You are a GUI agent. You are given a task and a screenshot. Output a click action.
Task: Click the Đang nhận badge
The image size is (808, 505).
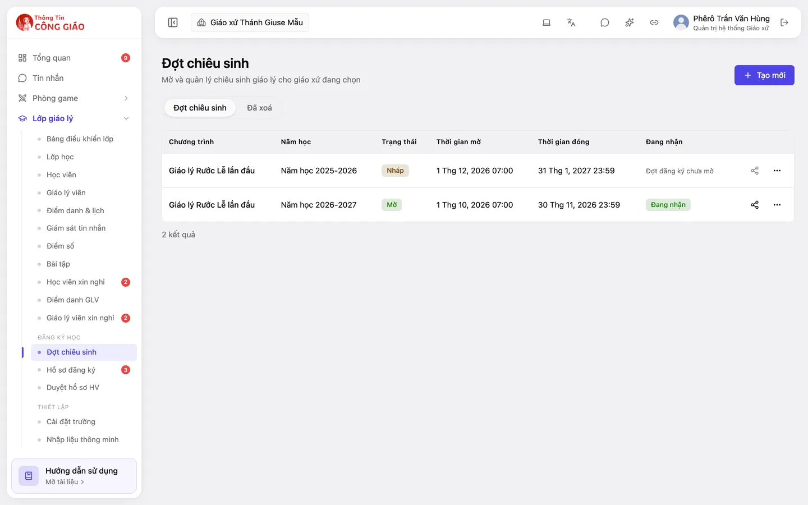[x=668, y=205]
